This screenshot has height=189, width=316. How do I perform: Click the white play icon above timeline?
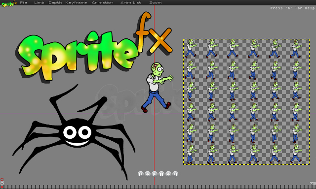coord(2,183)
